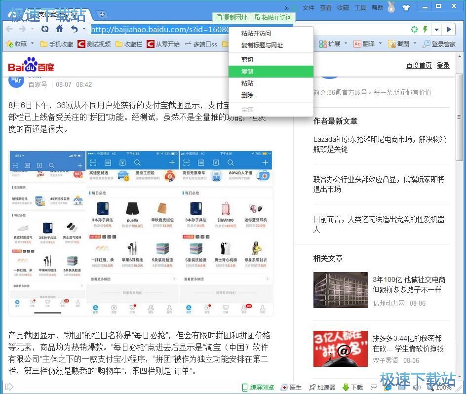
Task: Open the 拼多多3.44亿 related article thumbnail
Action: click(341, 349)
